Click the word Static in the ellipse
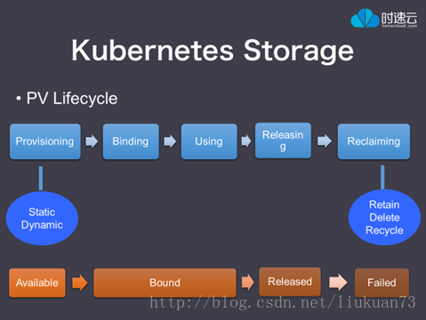 [x=42, y=212]
